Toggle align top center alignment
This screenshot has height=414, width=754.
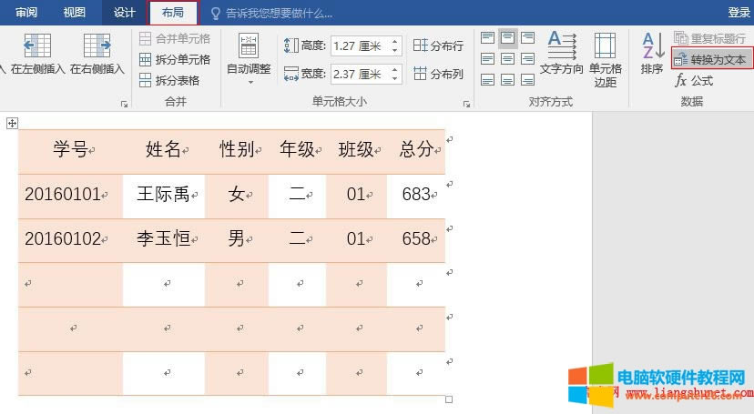pos(508,37)
